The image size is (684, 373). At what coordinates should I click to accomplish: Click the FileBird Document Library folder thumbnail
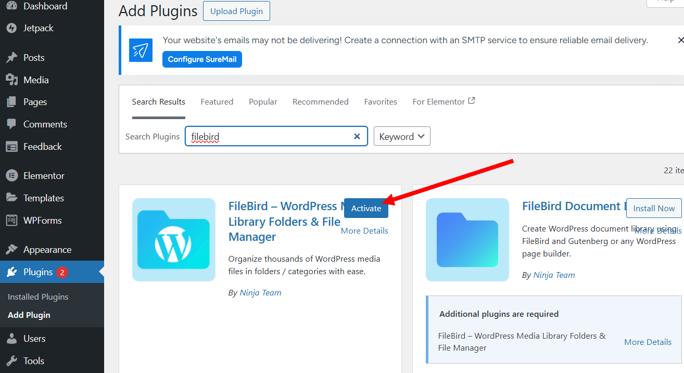coord(467,240)
